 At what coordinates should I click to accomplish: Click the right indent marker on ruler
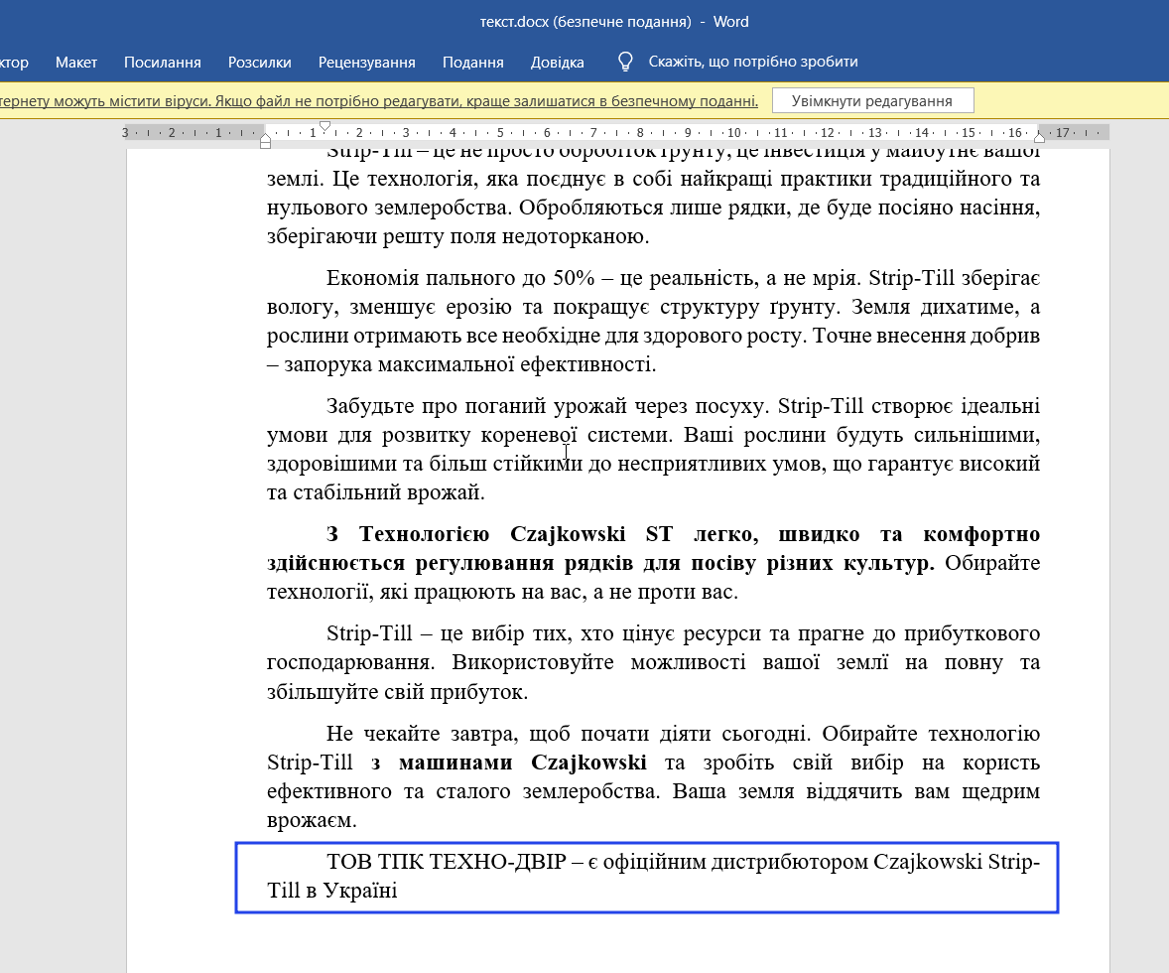click(1040, 137)
